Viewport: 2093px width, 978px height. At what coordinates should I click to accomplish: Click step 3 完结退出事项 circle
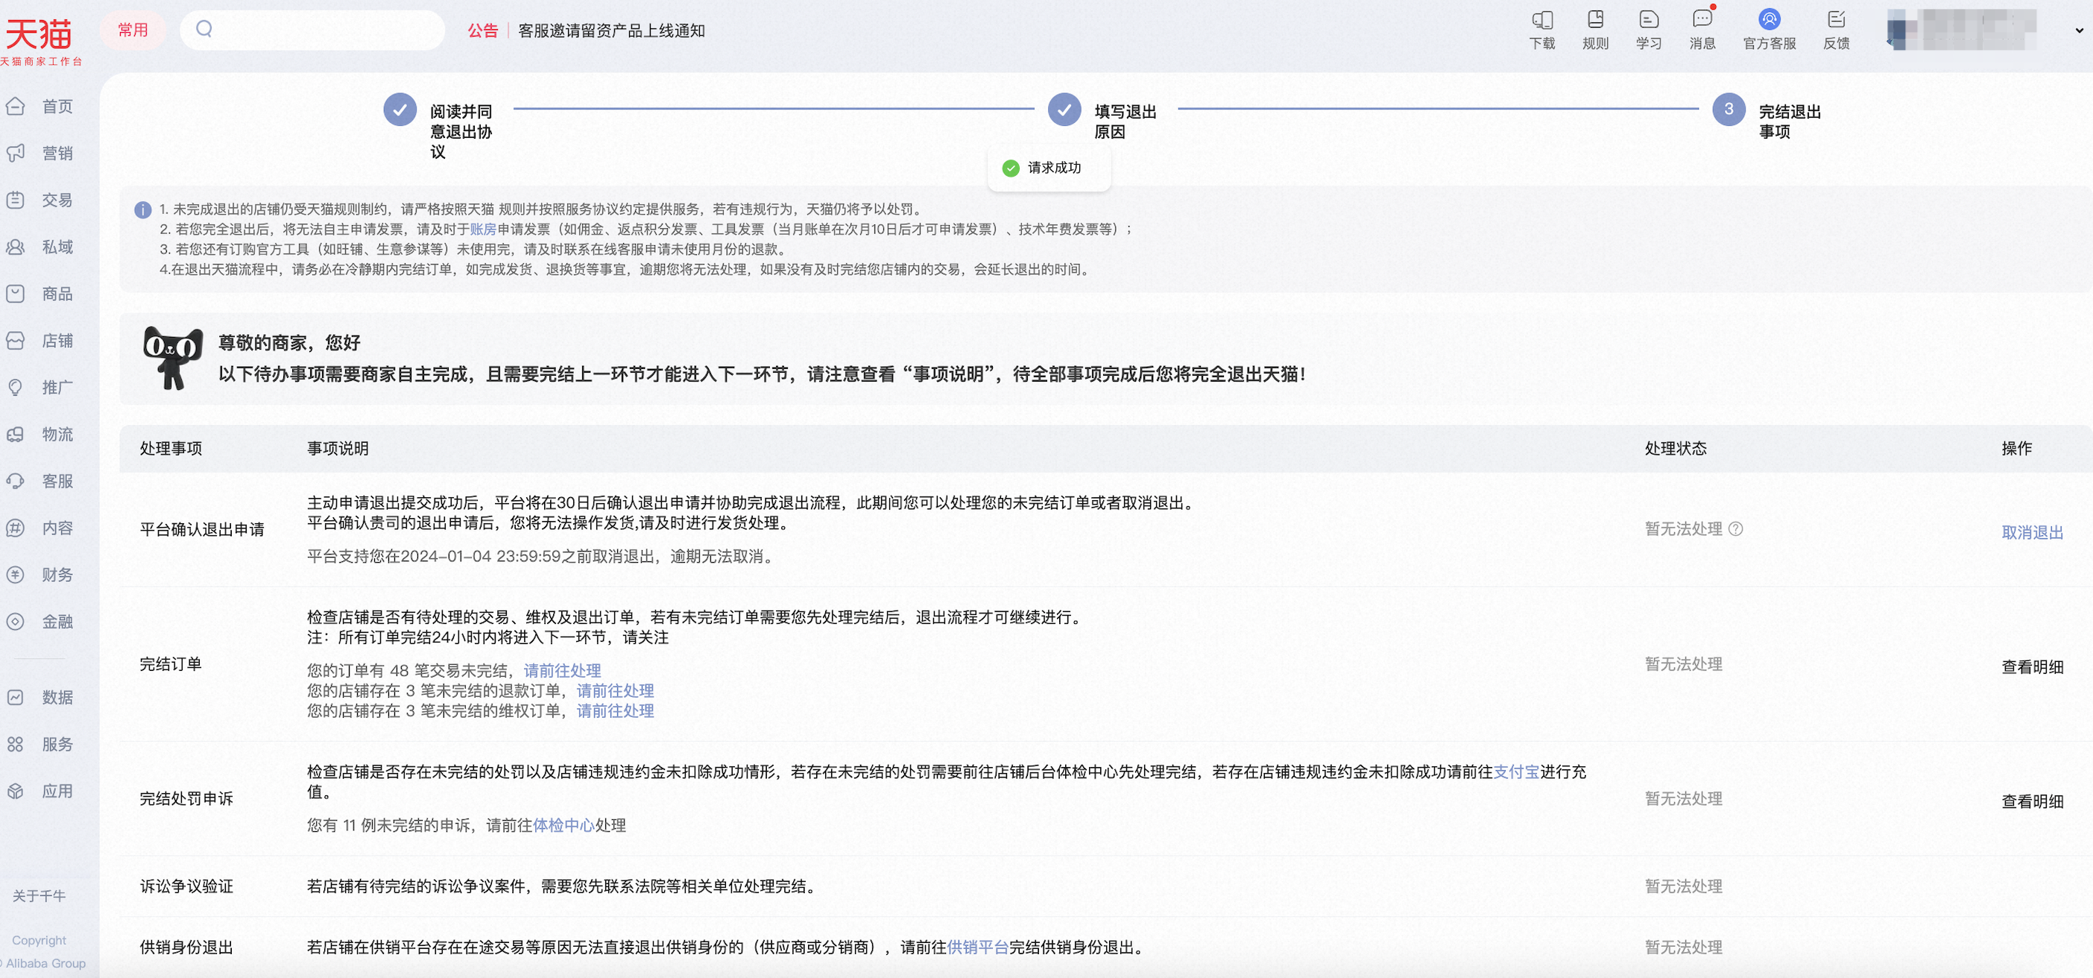point(1729,109)
